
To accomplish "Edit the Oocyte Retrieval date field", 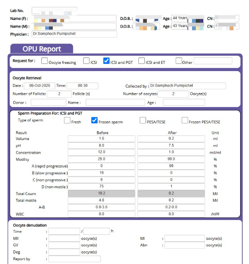I will (39, 86).
